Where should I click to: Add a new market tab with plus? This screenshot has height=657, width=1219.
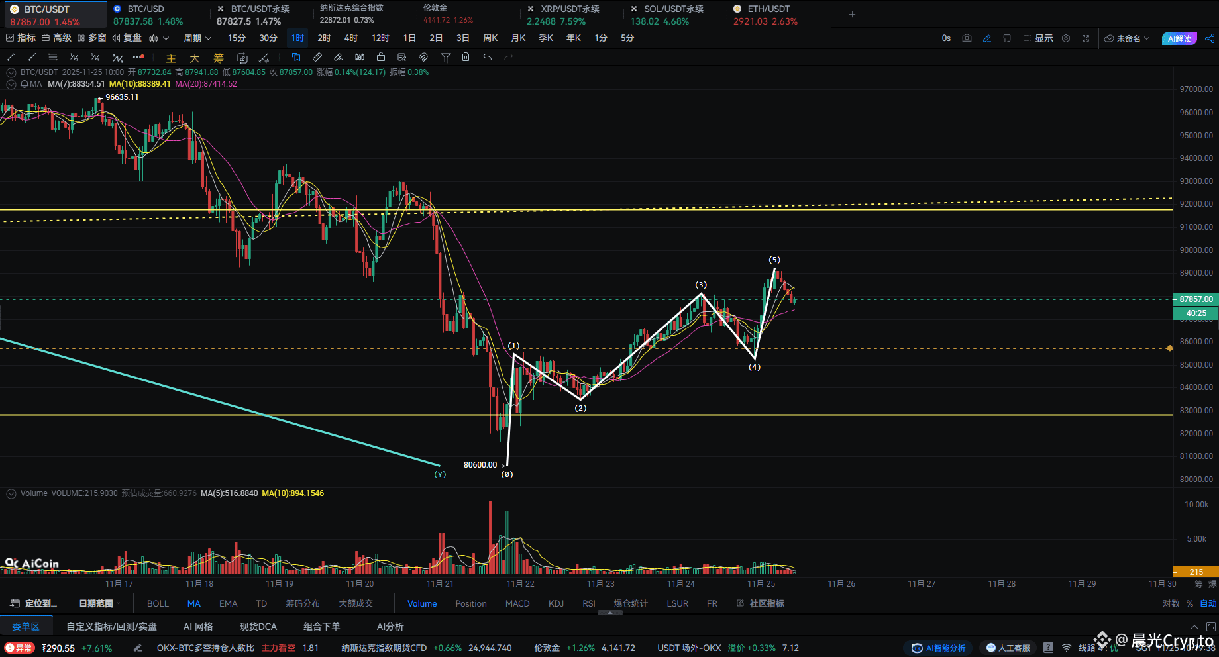853,14
